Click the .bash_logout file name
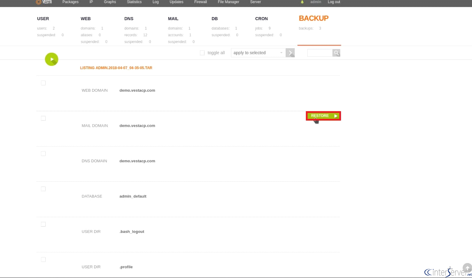Image resolution: width=472 pixels, height=278 pixels. (x=132, y=232)
